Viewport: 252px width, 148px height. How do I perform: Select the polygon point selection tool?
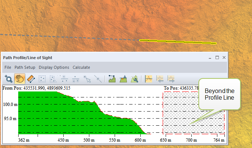pos(53,79)
